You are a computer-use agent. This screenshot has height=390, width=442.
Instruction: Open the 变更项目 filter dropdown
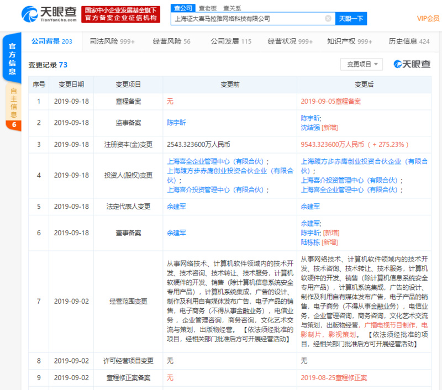point(362,64)
